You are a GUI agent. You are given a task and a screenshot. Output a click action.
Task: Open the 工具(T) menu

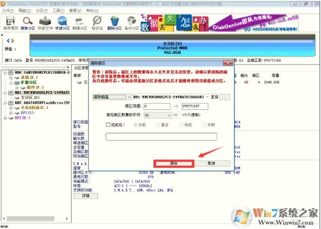pyautogui.click(x=58, y=10)
